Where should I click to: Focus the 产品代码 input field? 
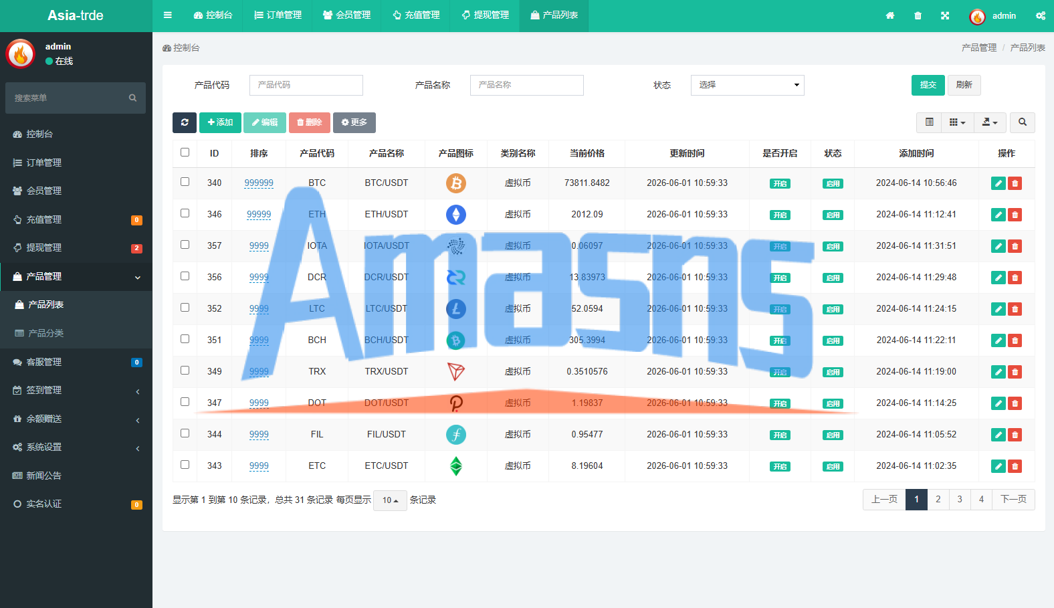click(306, 85)
